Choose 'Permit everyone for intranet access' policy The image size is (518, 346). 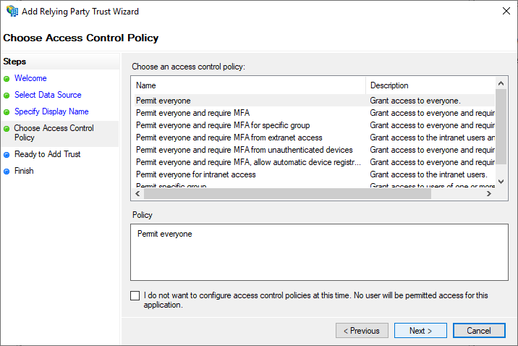[x=196, y=174]
